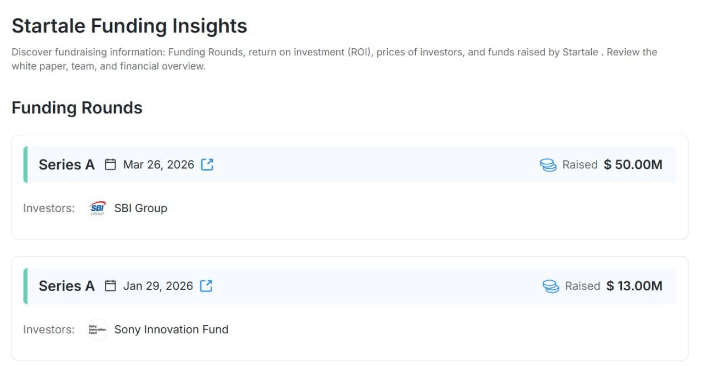
Task: Open the external link for Jan 29 round
Action: coord(206,286)
